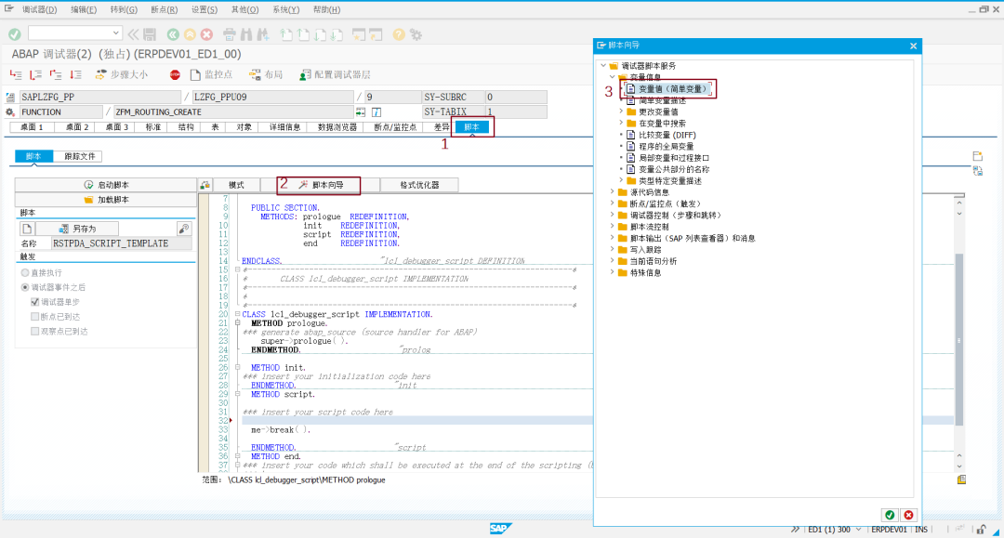Click the yellow Exit up-arrow icon

[x=191, y=34]
